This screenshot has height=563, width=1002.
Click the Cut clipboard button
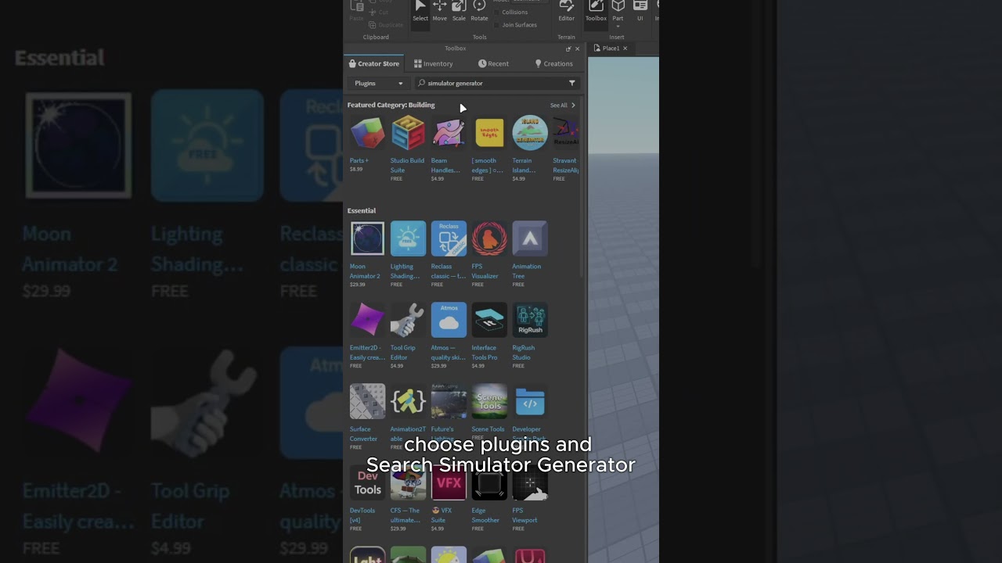378,13
